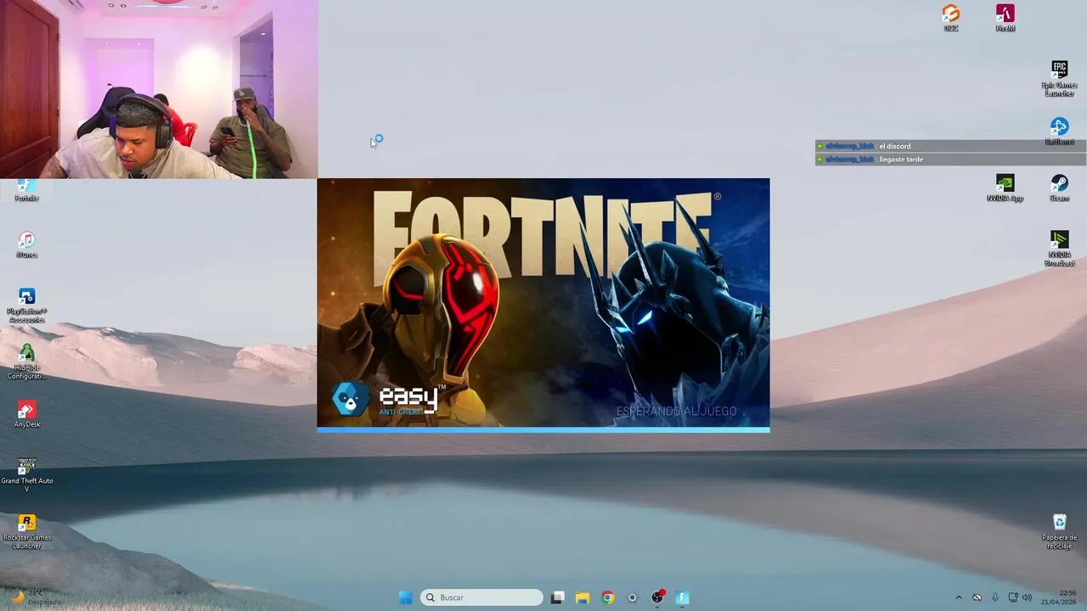The width and height of the screenshot is (1087, 611).
Task: Select the NVIDIA Broadcast desktop icon
Action: coord(1059,248)
